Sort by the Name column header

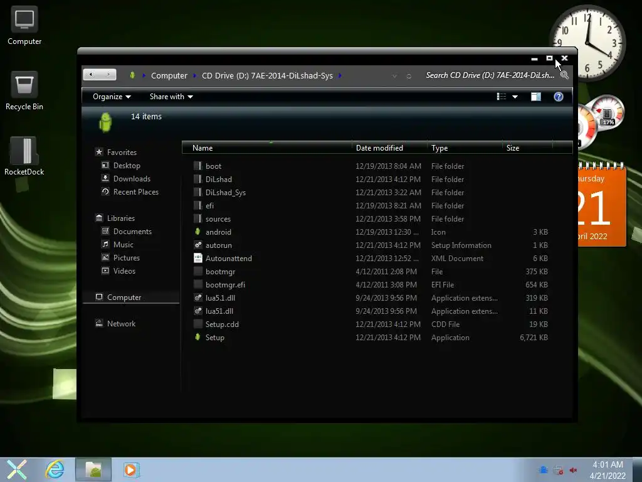(x=266, y=148)
